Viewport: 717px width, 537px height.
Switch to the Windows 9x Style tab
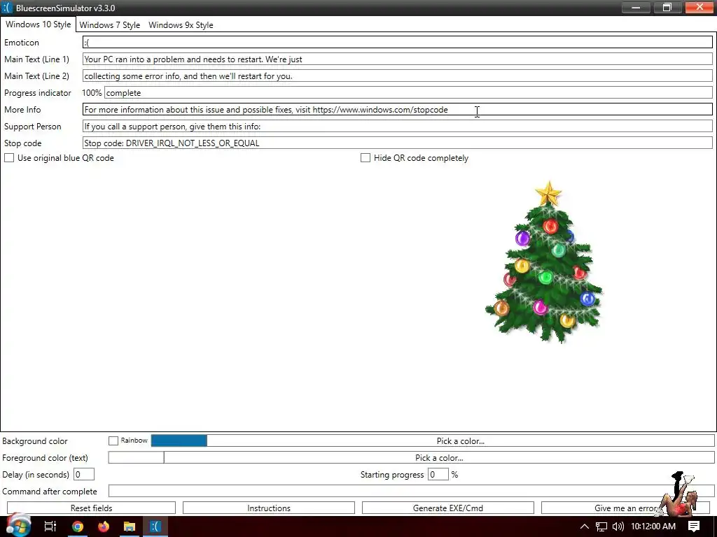[181, 25]
